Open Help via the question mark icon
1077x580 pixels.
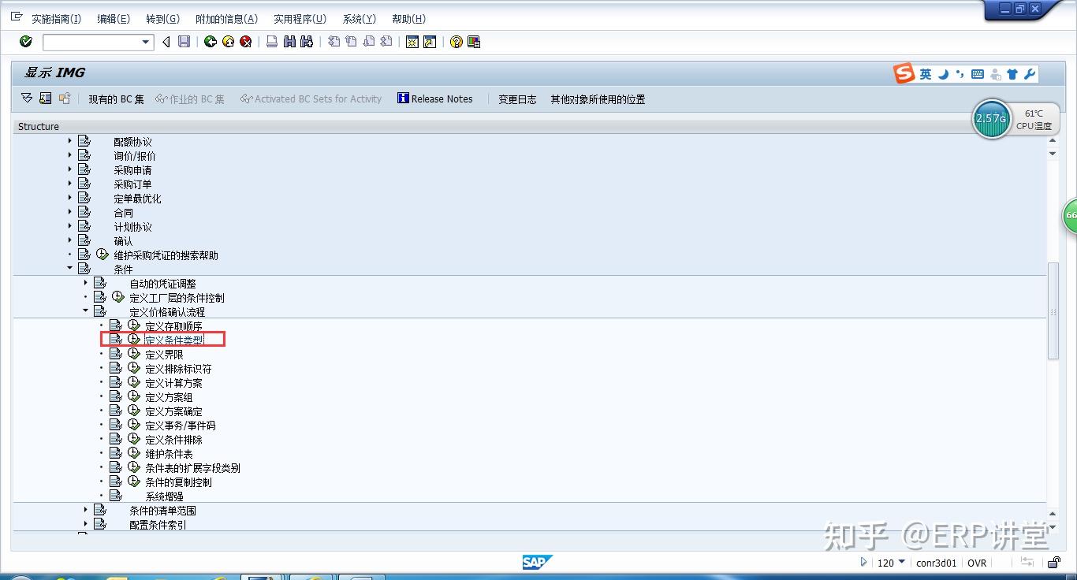coord(456,42)
